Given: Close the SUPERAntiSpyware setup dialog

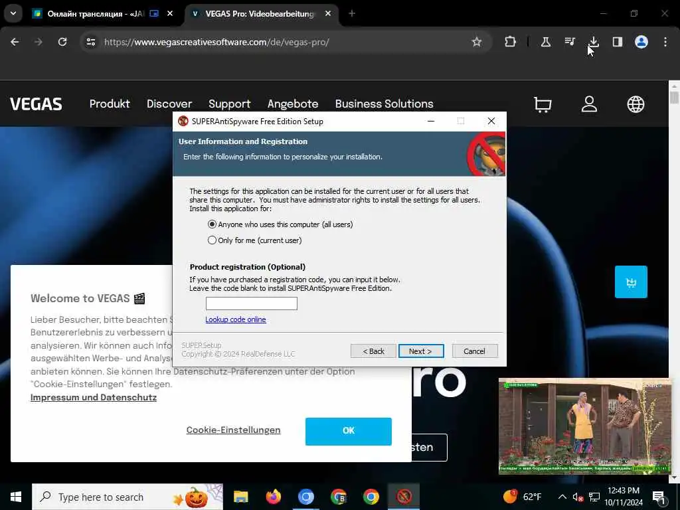Looking at the screenshot, I should click(x=491, y=121).
